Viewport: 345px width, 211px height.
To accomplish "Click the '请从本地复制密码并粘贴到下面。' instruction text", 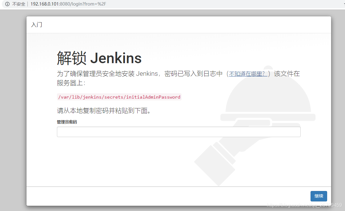I will click(104, 111).
